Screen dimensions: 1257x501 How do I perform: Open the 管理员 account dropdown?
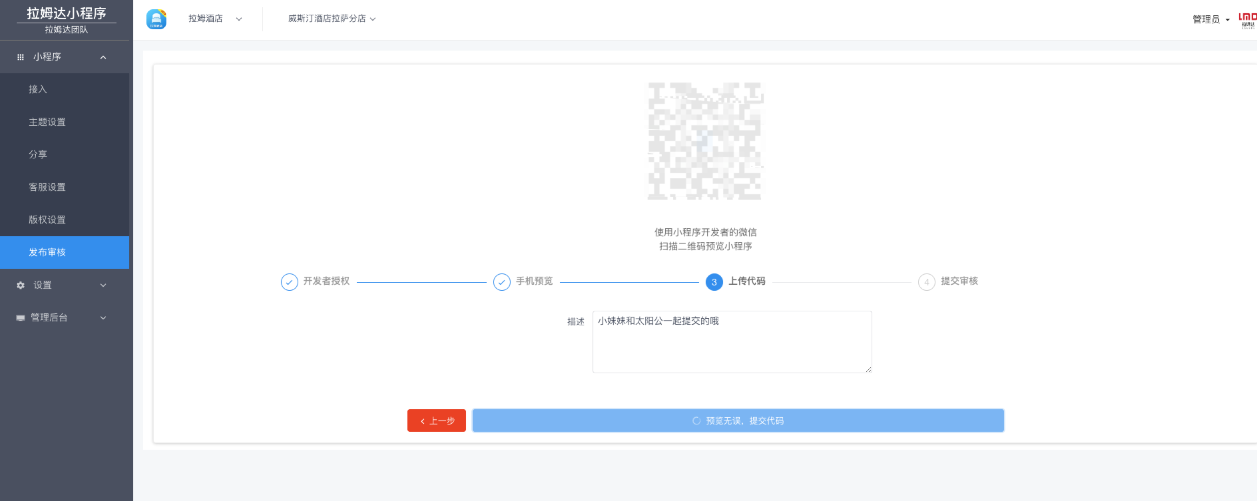point(1211,20)
